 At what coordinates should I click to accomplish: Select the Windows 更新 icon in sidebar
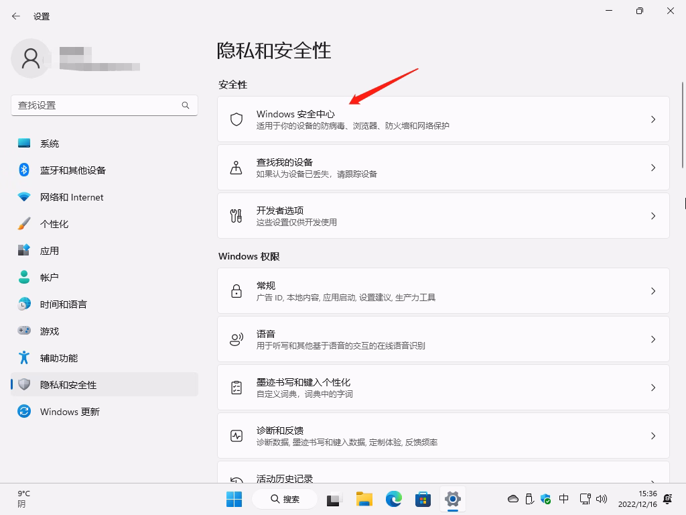pyautogui.click(x=23, y=411)
